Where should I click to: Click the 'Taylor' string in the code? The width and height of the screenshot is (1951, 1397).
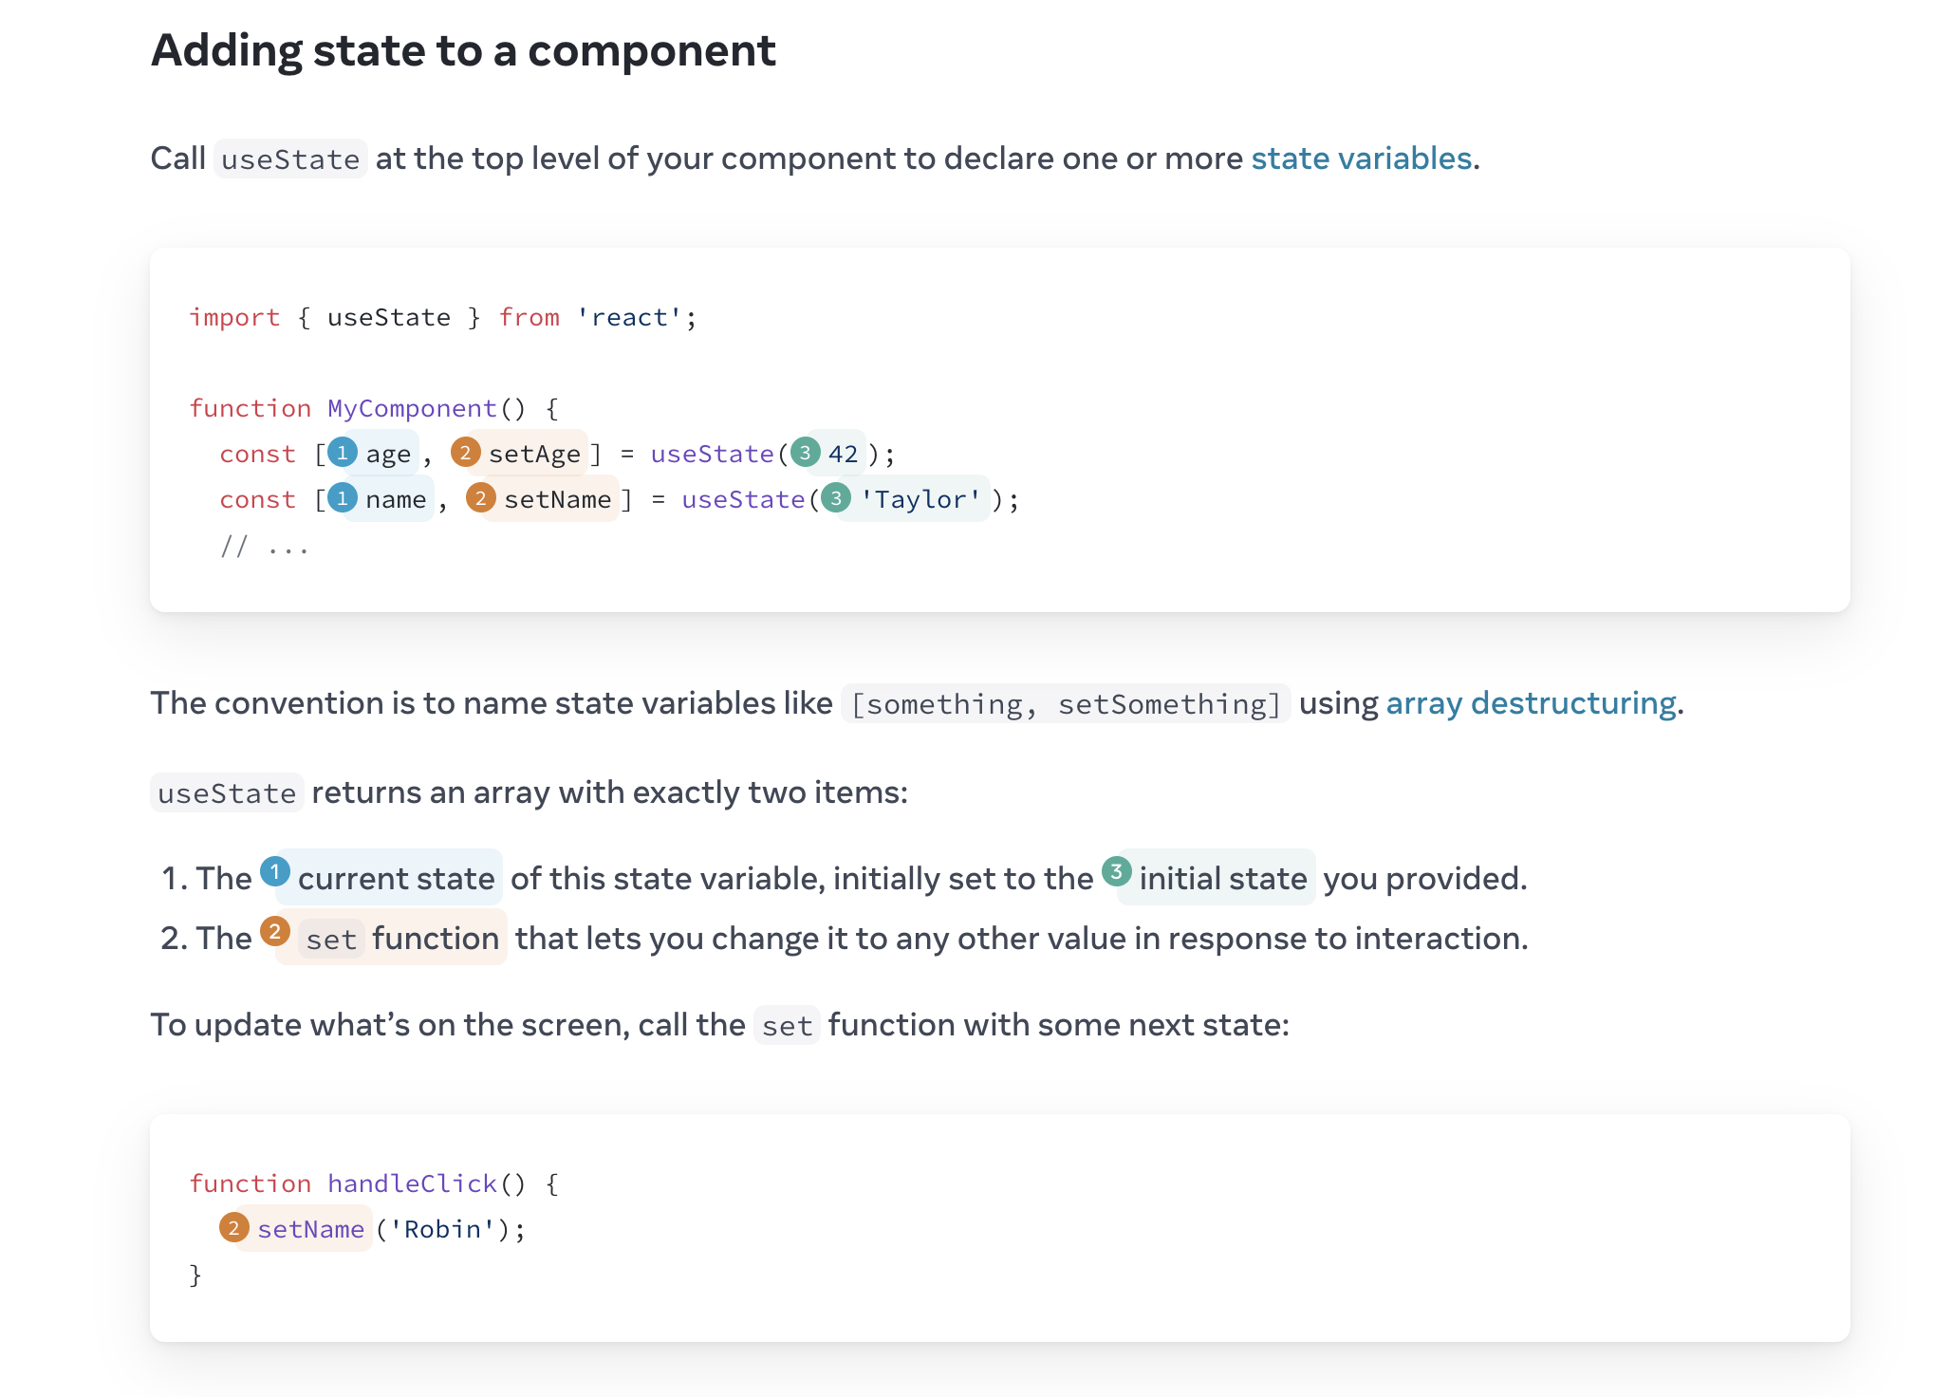point(920,499)
